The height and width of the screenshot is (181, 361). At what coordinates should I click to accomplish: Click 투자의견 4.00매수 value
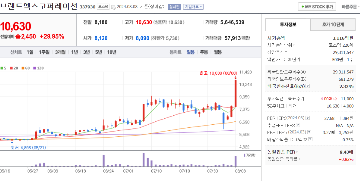[x=329, y=99]
